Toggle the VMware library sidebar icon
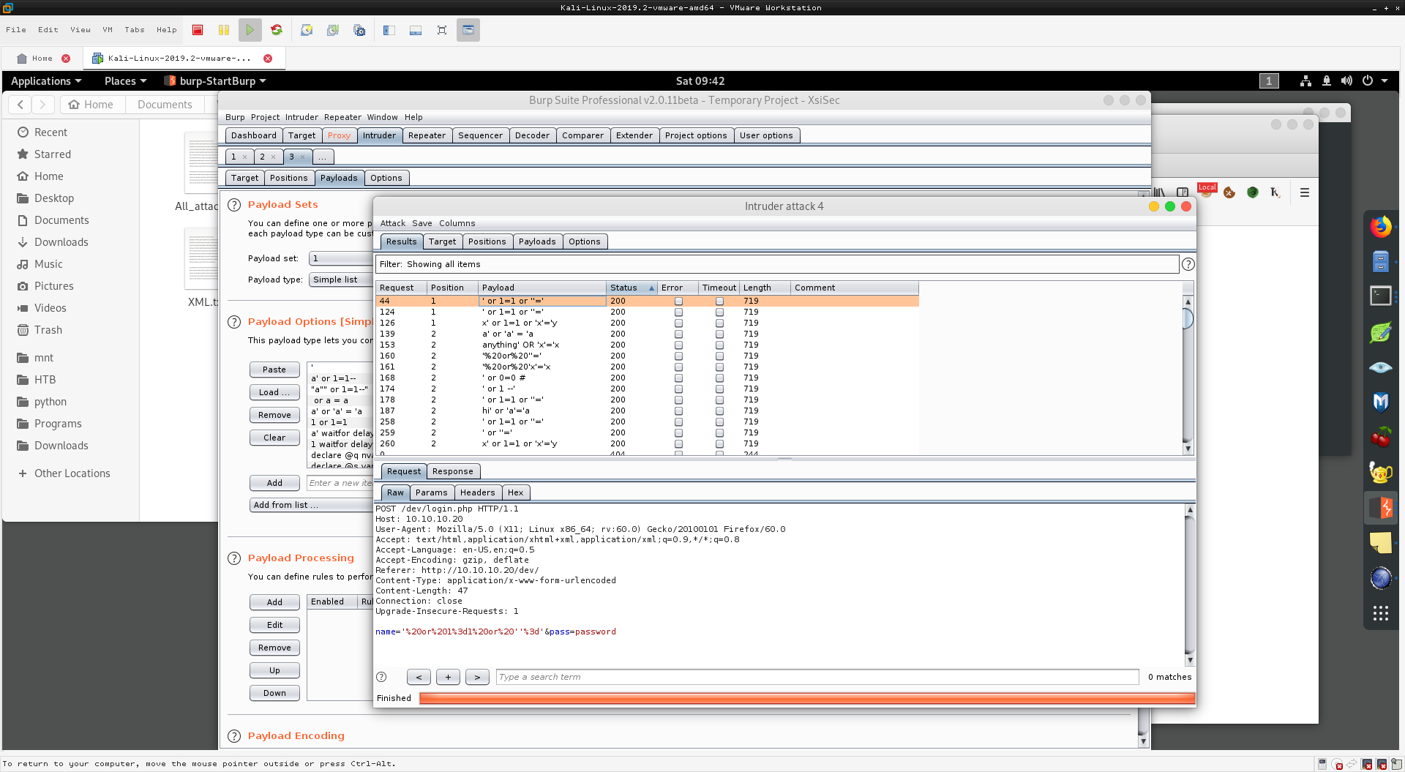This screenshot has width=1405, height=772. click(x=389, y=30)
